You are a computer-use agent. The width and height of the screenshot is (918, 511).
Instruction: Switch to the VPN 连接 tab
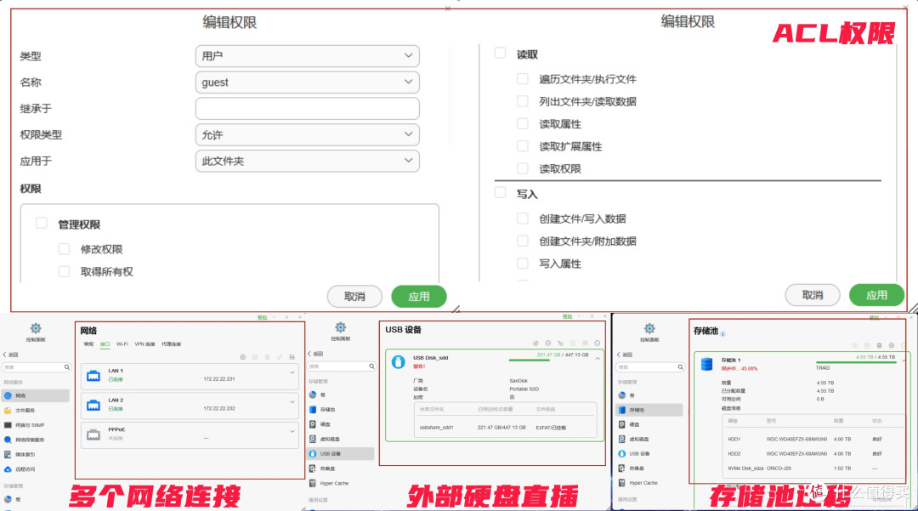(x=144, y=344)
